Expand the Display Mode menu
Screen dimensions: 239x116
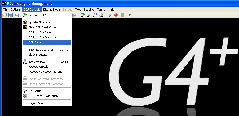pos(52,9)
